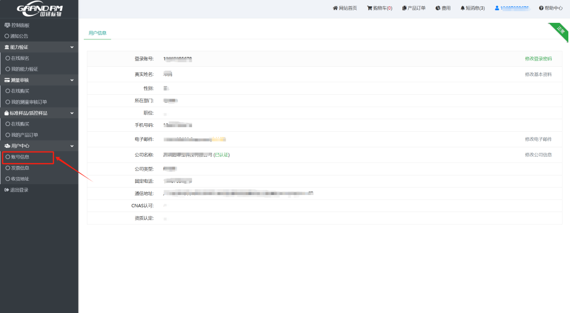
Task: Collapse the 测量审核 section chevron
Action: click(x=72, y=80)
